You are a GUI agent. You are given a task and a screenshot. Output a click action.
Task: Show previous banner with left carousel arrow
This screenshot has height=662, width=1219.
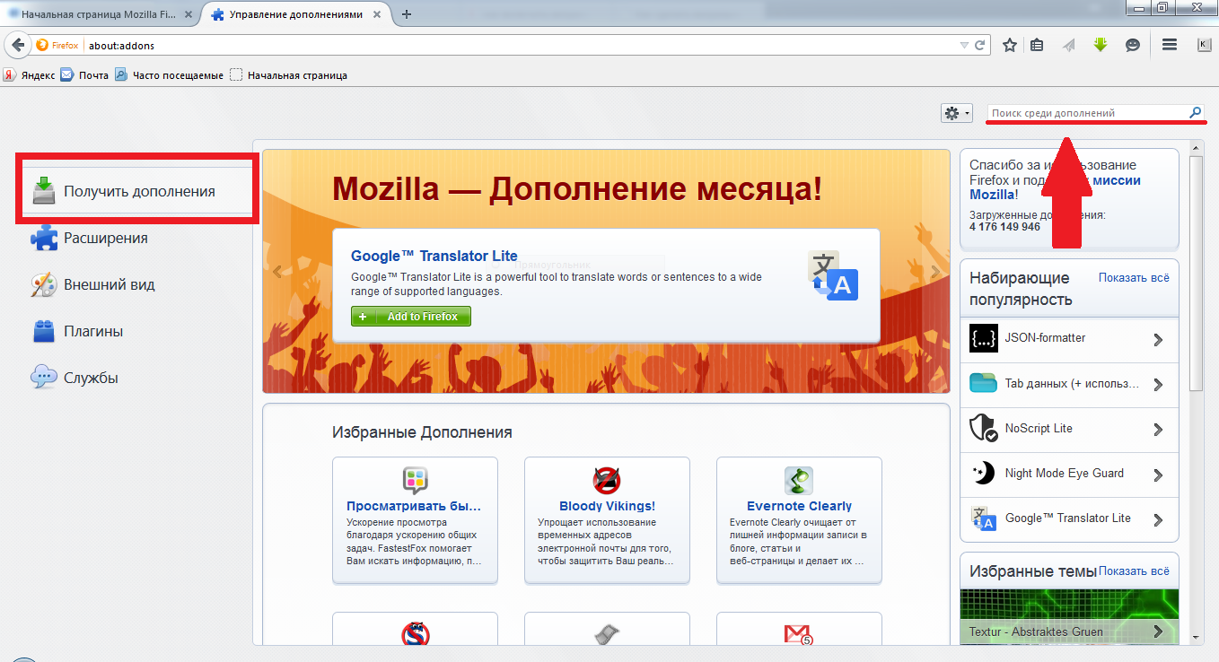[x=277, y=272]
